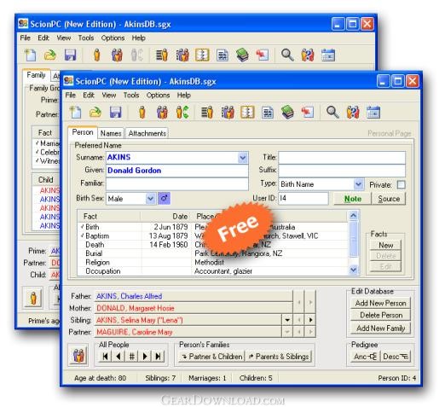Click green books icon in back window toolbar
This screenshot has width=445, height=407.
point(242,55)
